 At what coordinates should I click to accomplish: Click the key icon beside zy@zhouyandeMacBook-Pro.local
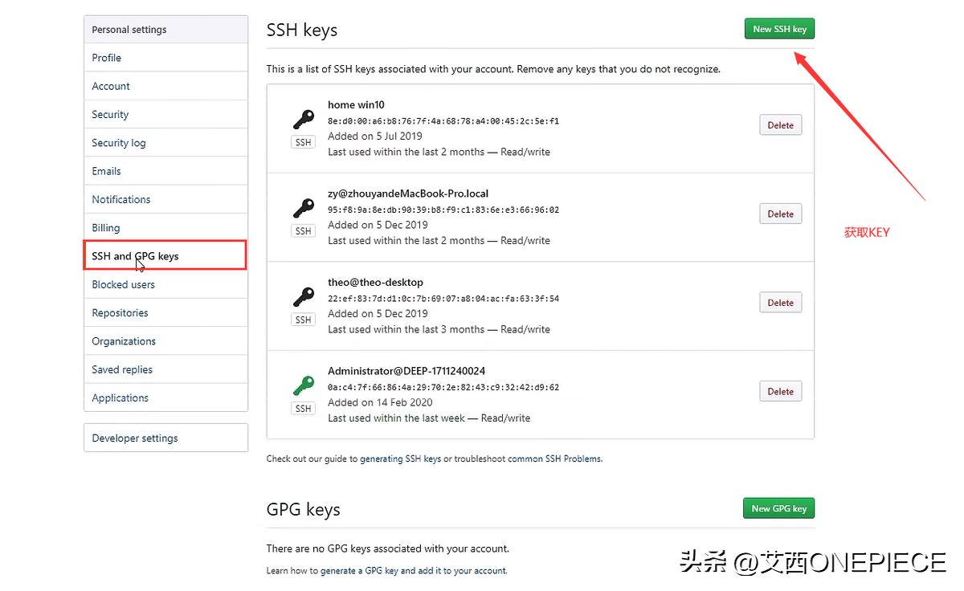(x=303, y=208)
